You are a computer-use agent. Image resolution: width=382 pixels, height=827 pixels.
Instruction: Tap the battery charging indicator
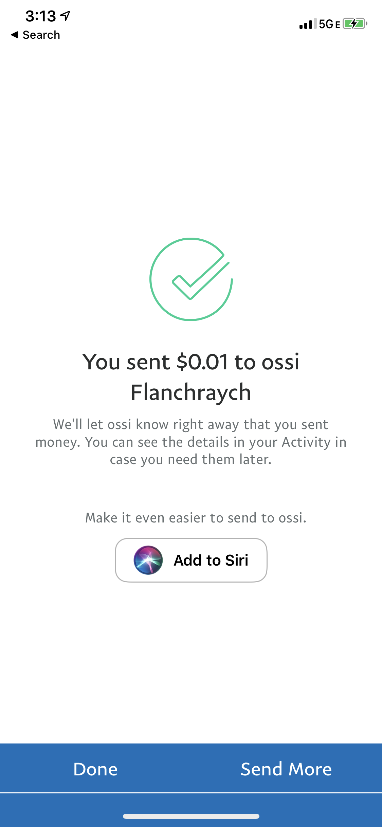354,24
